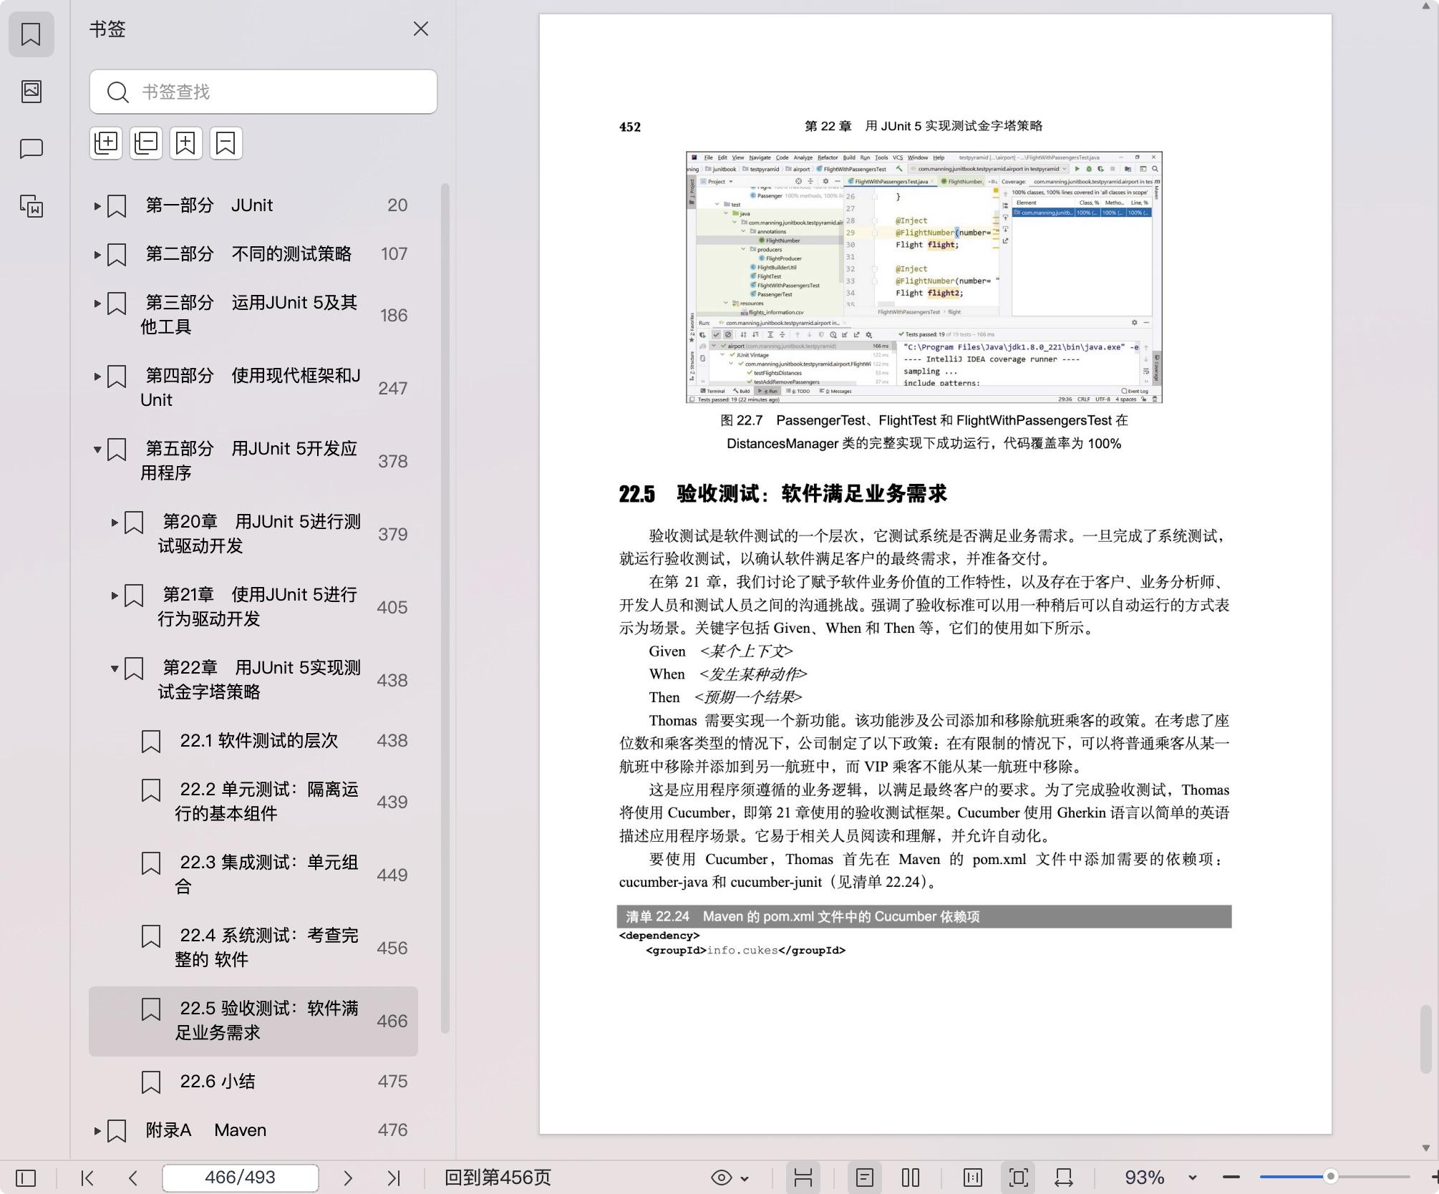This screenshot has width=1439, height=1194.
Task: Click the heading 22.5 验收测试
Action: (x=783, y=493)
